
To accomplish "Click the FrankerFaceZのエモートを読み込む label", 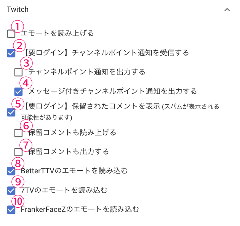I will coord(80,209).
